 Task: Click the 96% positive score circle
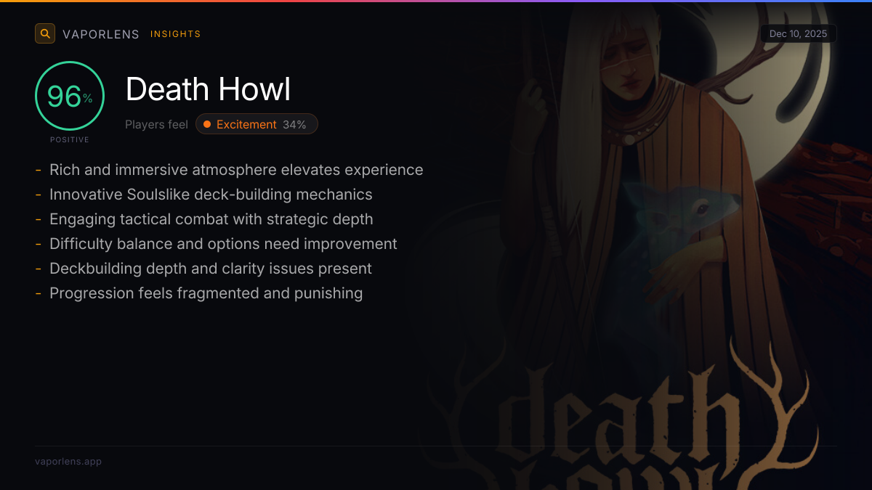(70, 96)
